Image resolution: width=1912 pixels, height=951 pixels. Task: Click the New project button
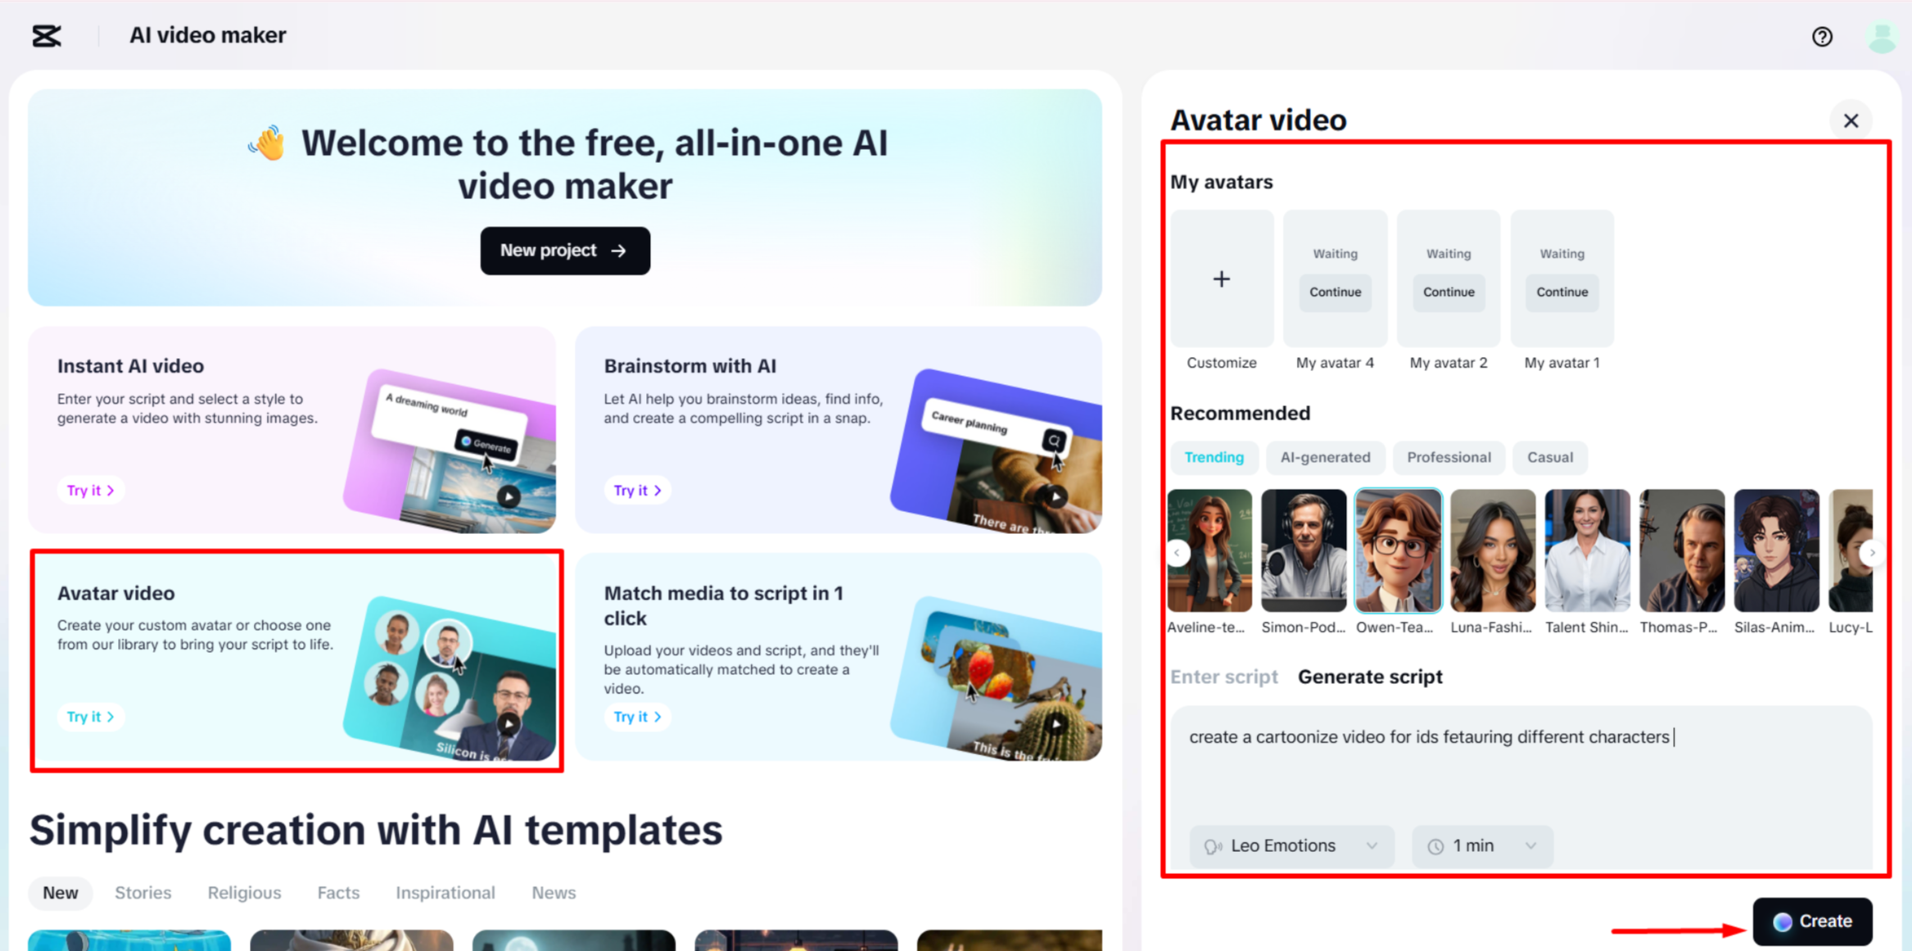tap(564, 251)
